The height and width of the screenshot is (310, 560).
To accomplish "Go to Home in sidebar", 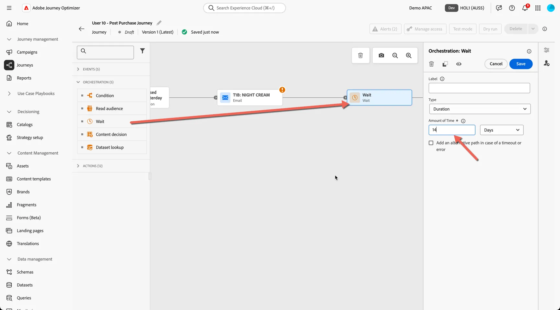I will point(22,24).
